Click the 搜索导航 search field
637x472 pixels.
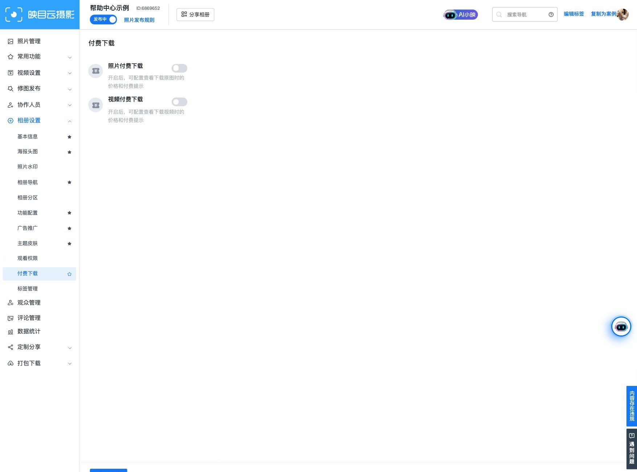(525, 15)
